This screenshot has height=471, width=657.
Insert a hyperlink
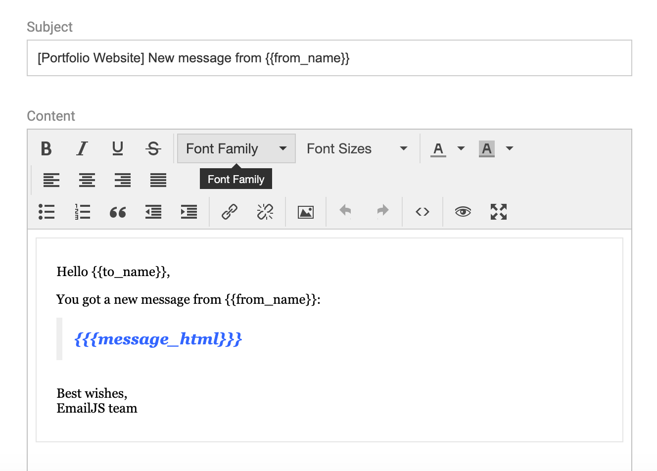pos(229,212)
